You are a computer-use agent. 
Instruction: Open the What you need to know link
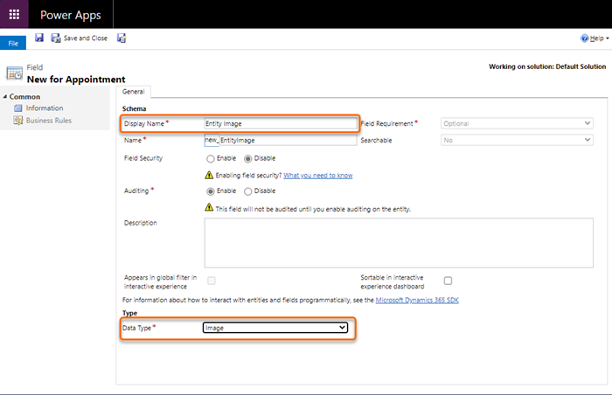coord(318,176)
